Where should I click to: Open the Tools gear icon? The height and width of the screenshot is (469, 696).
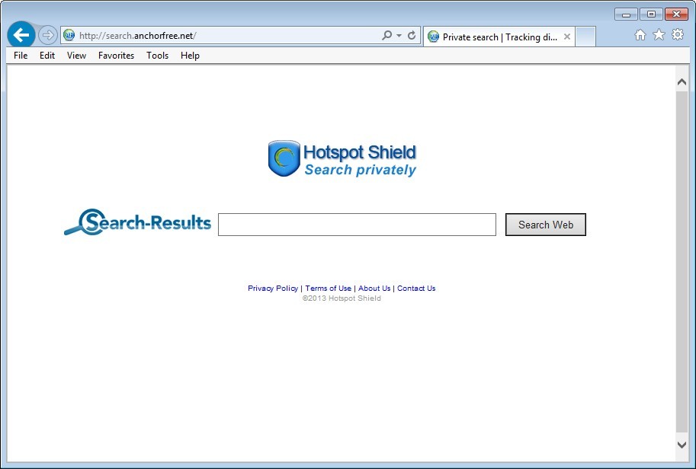pos(678,34)
